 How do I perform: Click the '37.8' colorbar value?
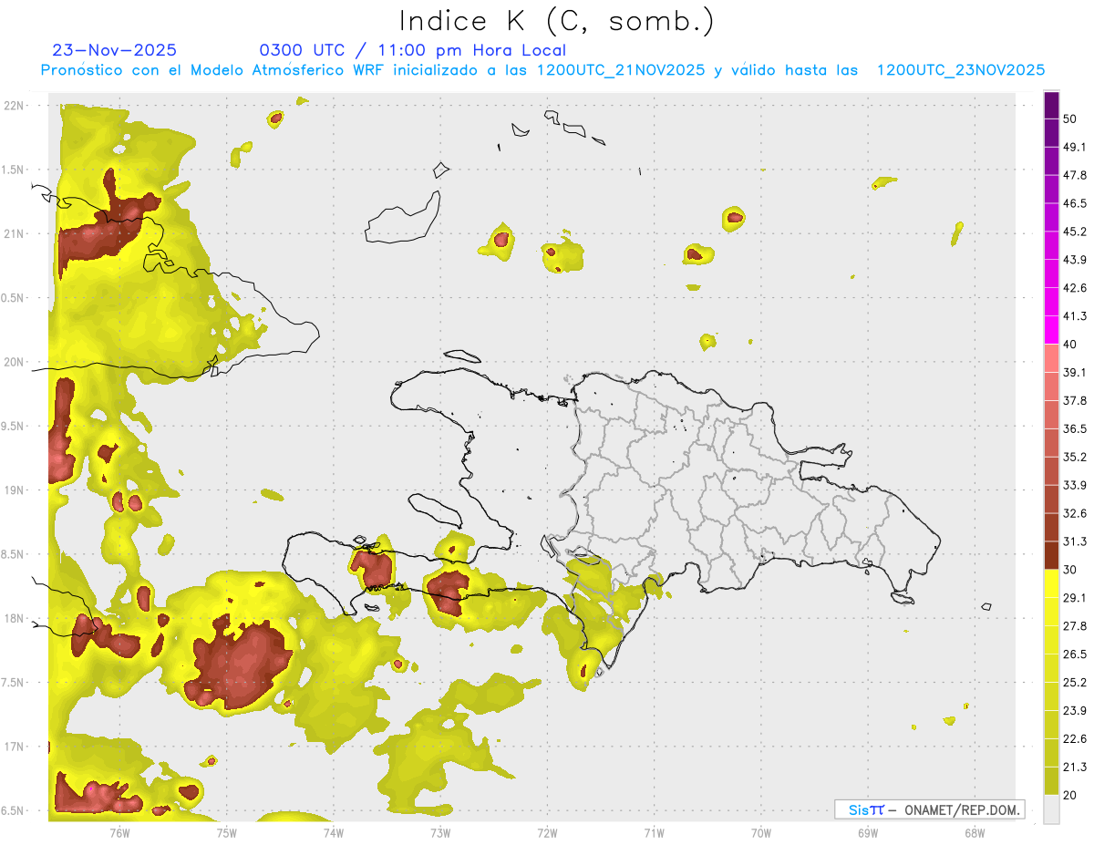1075,400
